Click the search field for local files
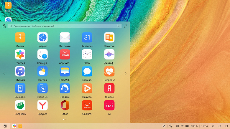The image size is (230, 129). coord(65,26)
